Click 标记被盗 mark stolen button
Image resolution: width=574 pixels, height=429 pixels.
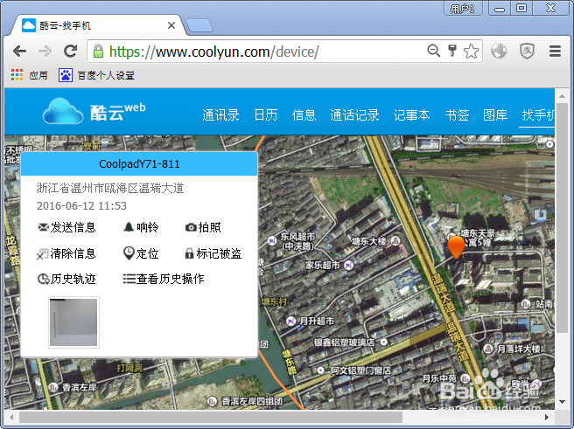pyautogui.click(x=213, y=253)
